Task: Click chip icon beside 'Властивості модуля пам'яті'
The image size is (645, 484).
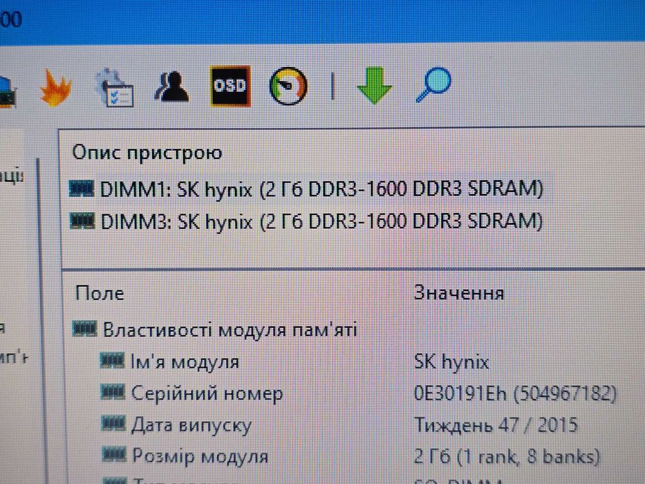Action: pyautogui.click(x=85, y=329)
